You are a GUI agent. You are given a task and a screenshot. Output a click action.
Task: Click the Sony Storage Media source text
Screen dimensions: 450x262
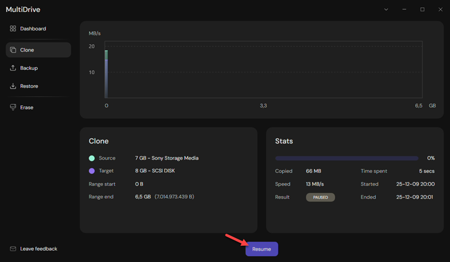pos(167,159)
